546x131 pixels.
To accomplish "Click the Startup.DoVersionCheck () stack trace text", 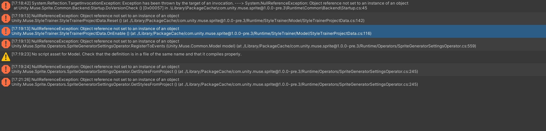I will click(x=107, y=8).
